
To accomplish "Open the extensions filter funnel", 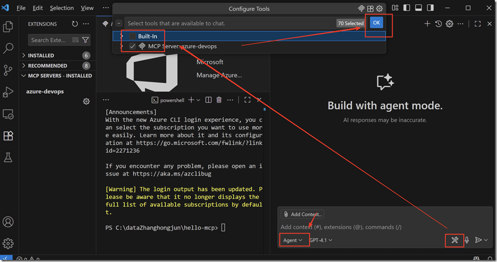I will (85, 40).
